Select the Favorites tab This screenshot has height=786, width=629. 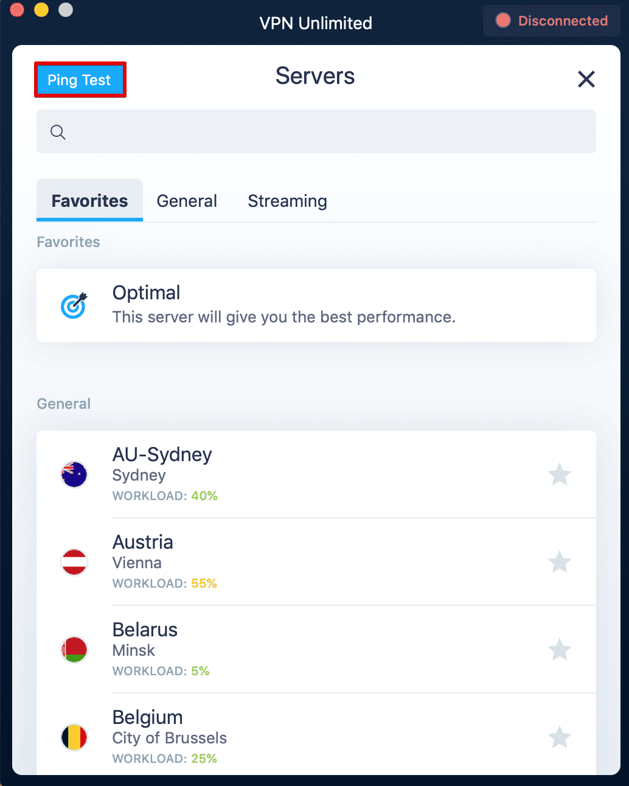[x=89, y=201]
